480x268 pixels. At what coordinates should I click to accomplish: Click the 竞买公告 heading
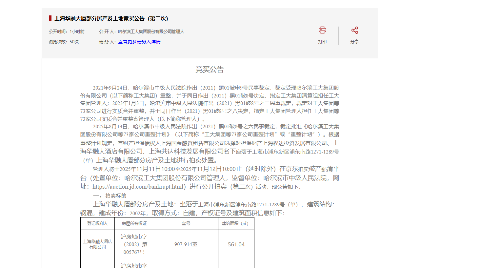pyautogui.click(x=210, y=70)
